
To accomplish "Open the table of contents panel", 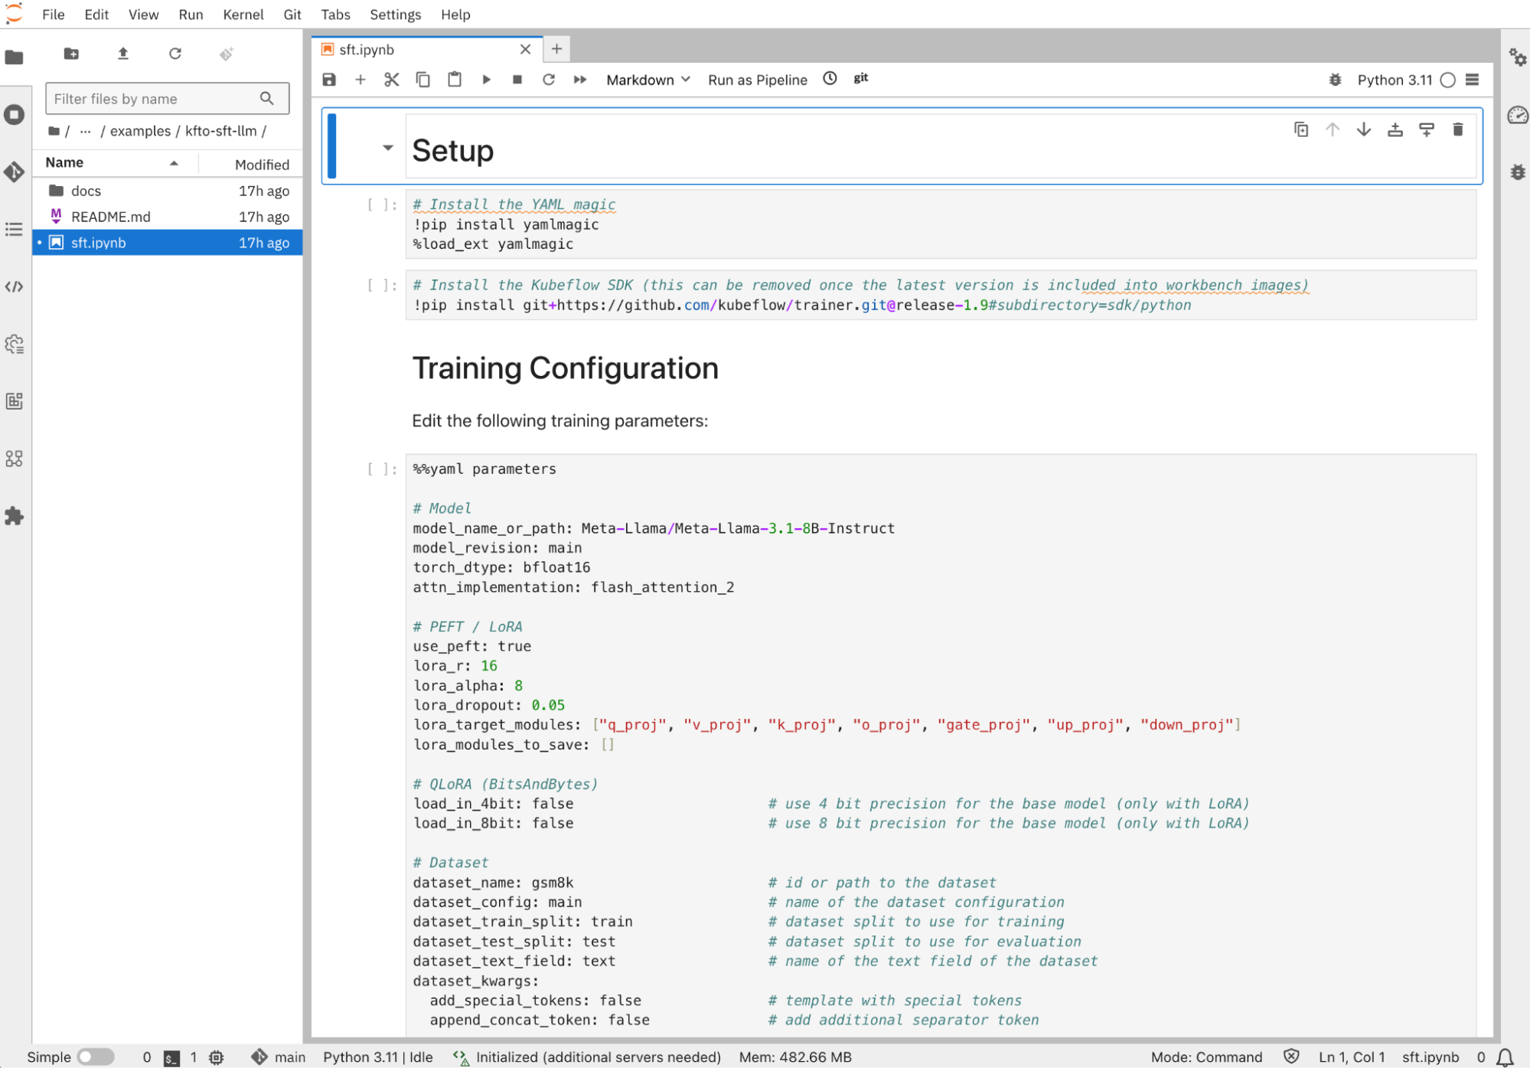I will (14, 229).
